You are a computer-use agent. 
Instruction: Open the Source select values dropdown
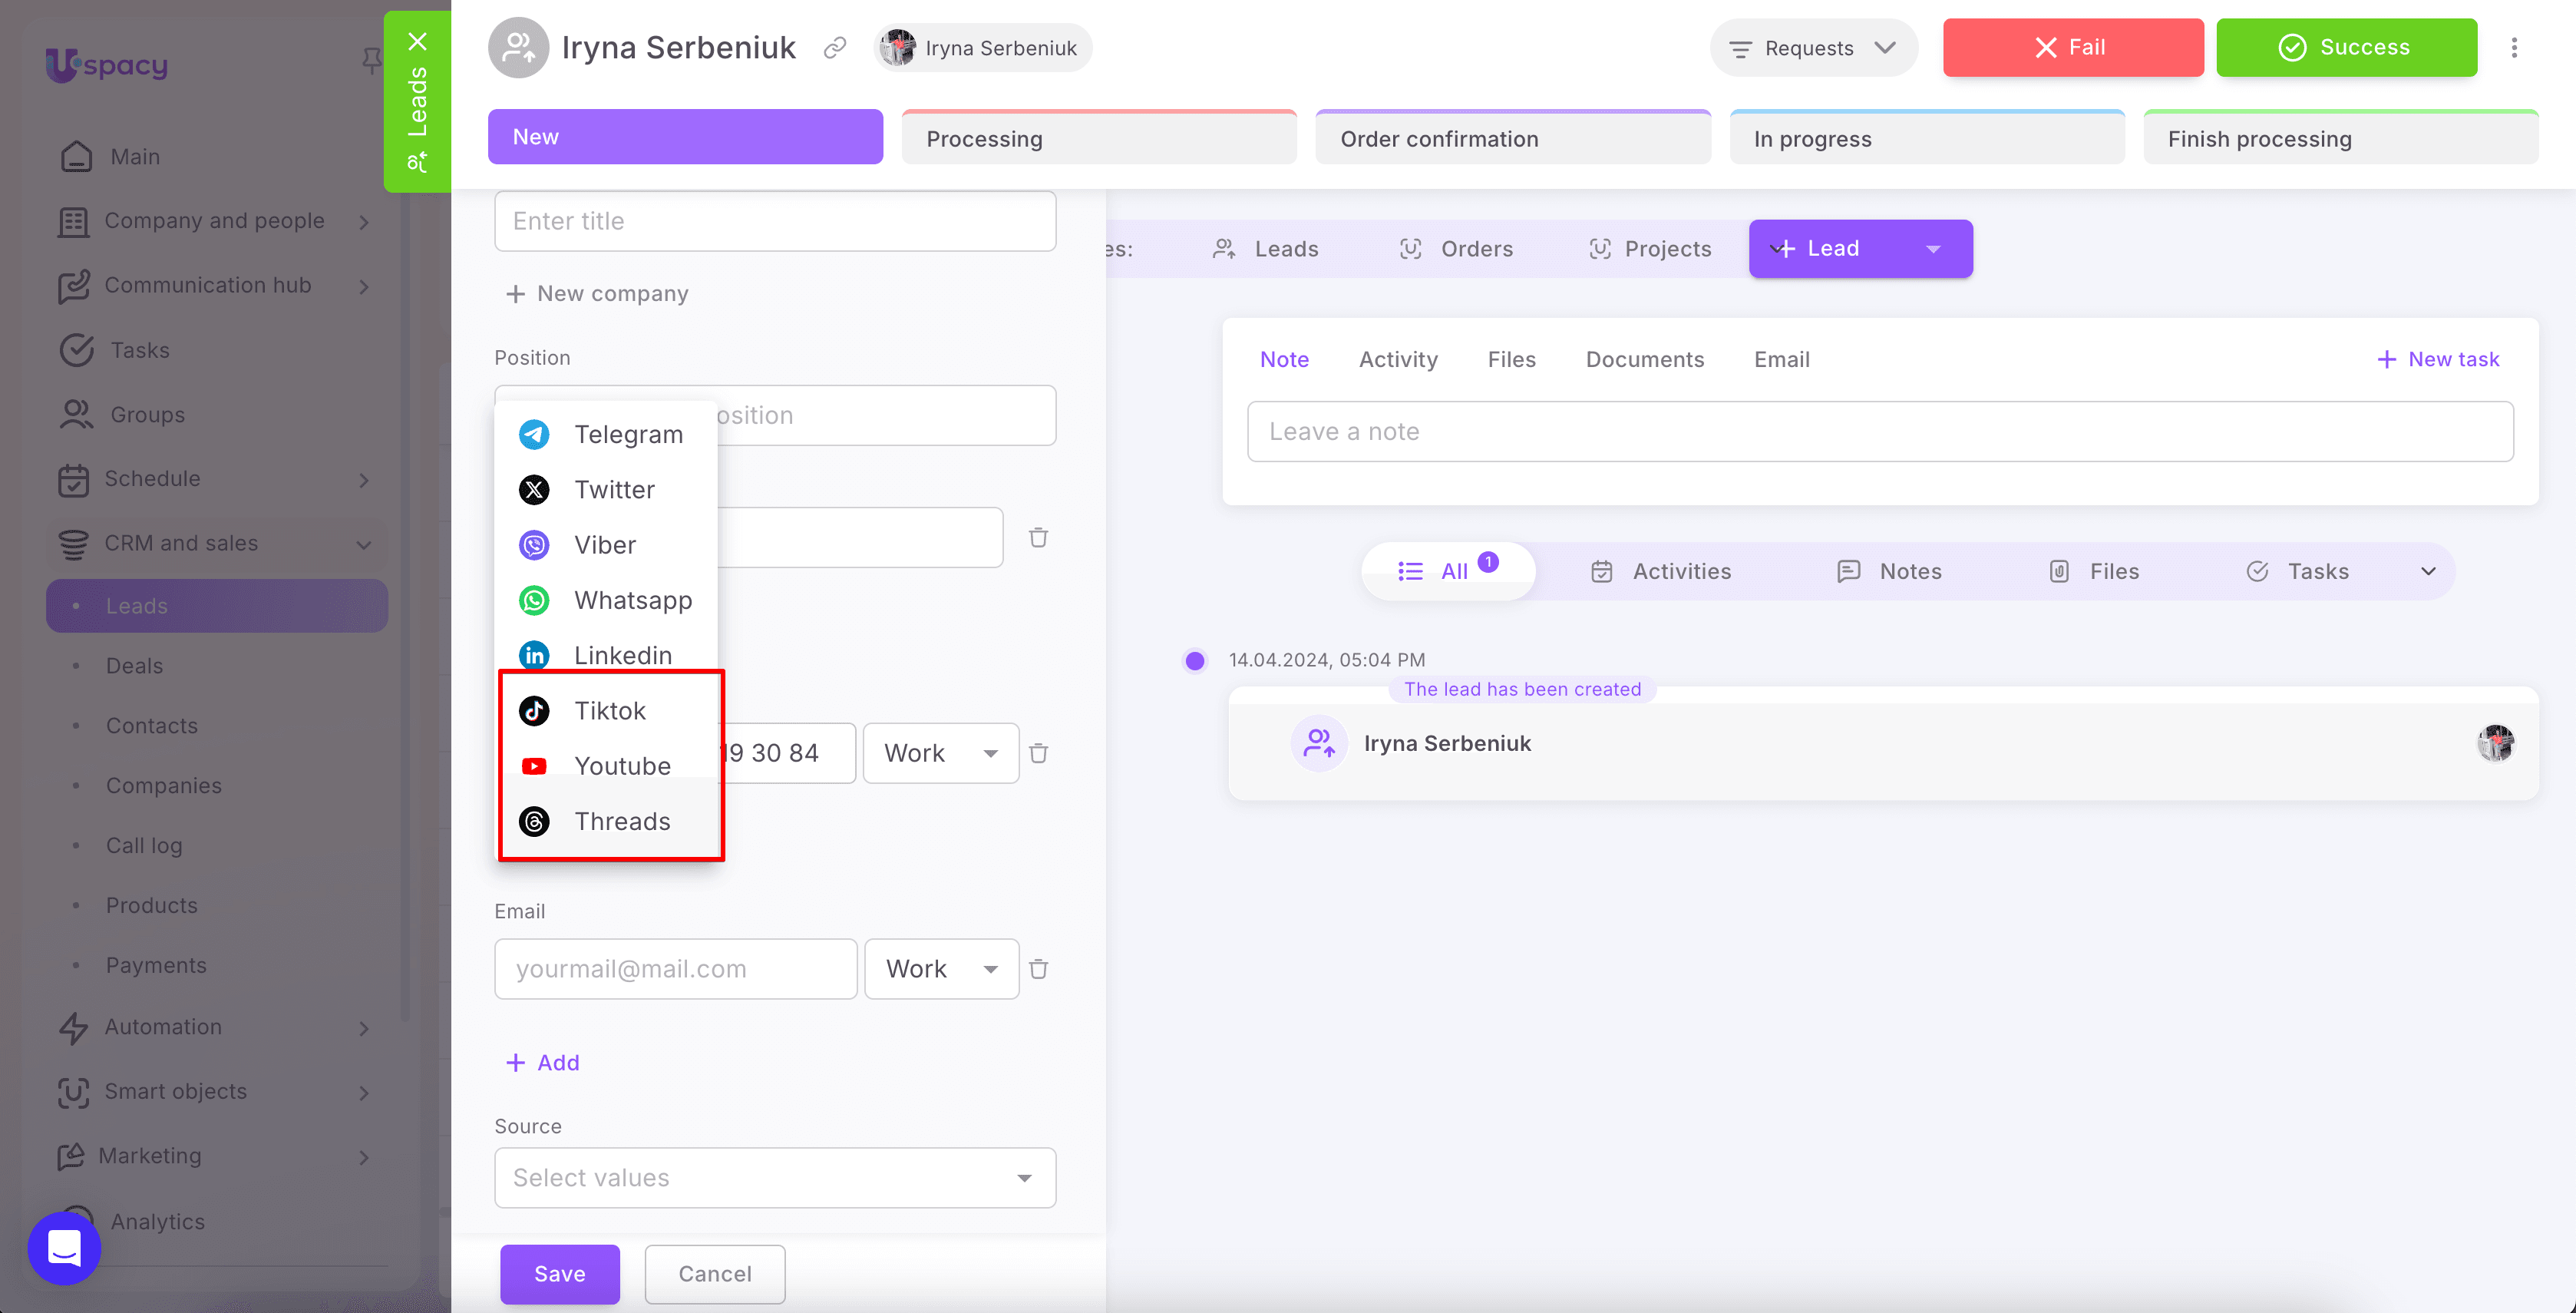coord(775,1178)
